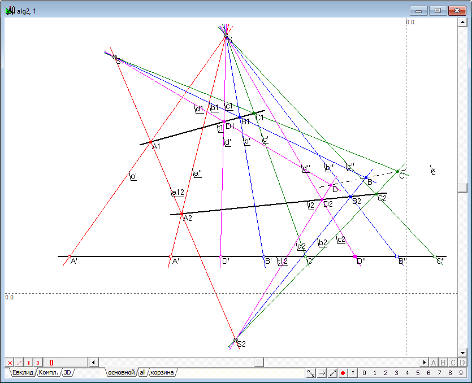Select red point A'' on the baseline
This screenshot has height=383, width=472.
pyautogui.click(x=171, y=256)
